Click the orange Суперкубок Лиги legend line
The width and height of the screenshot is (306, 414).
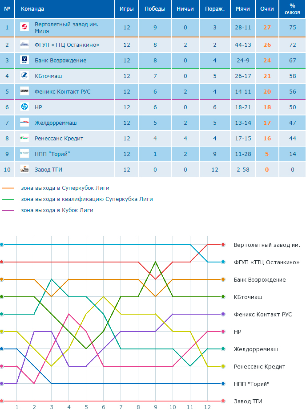pyautogui.click(x=8, y=188)
